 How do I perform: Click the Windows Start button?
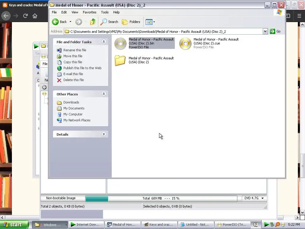(14, 225)
